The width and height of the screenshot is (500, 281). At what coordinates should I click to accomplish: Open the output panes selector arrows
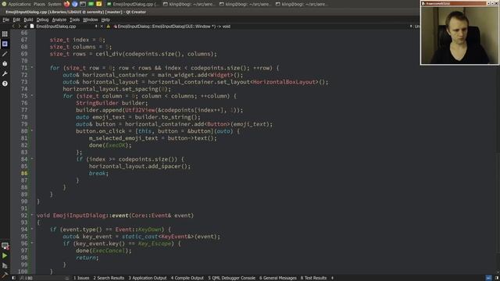point(332,278)
